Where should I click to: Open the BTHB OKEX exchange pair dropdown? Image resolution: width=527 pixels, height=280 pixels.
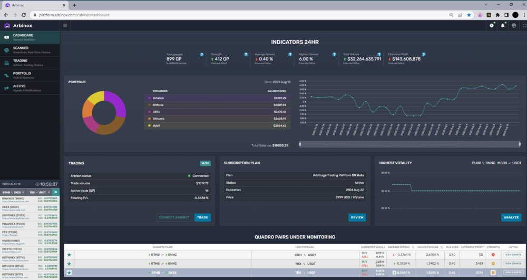(14, 193)
